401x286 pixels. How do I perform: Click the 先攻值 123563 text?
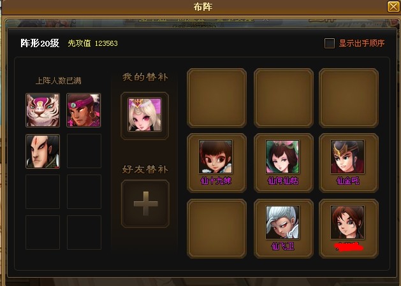click(93, 43)
